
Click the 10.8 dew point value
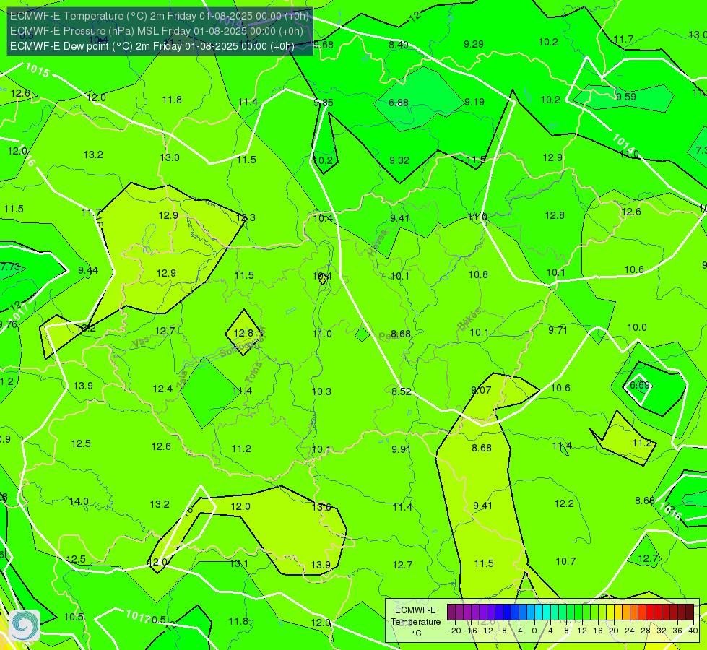478,274
